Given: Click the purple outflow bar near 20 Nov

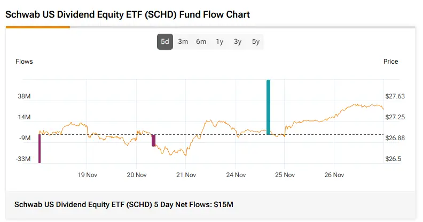Looking at the screenshot, I should pos(153,140).
